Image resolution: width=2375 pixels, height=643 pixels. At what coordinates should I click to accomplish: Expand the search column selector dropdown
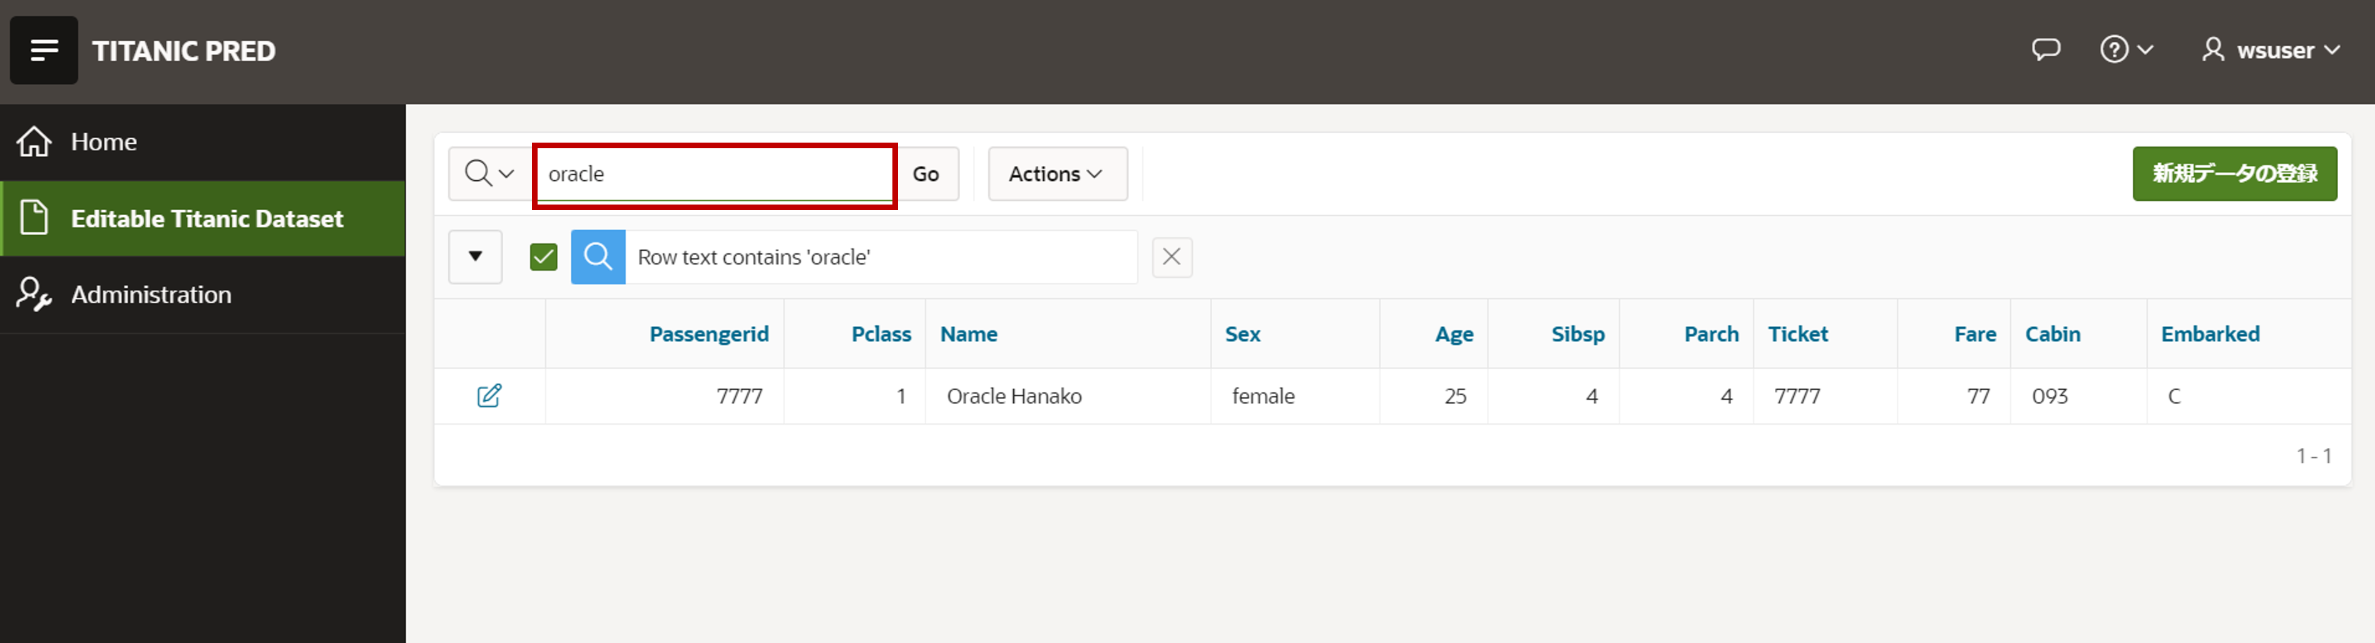[x=489, y=174]
